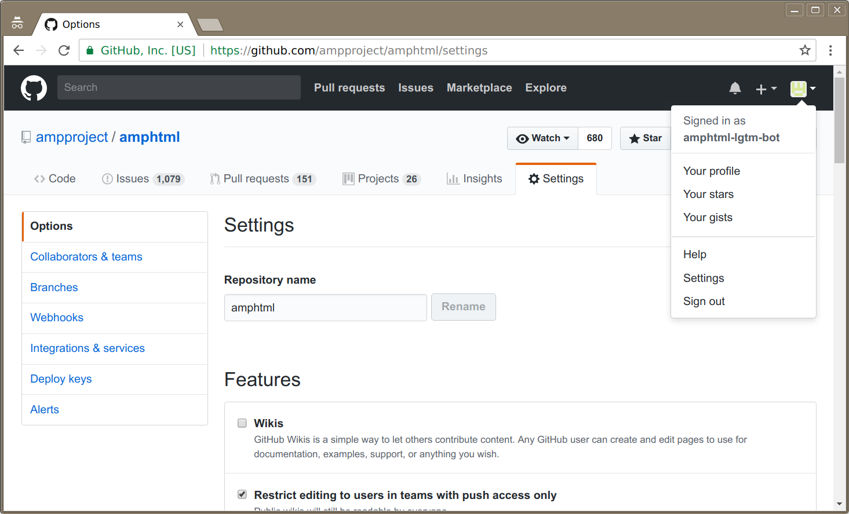Image resolution: width=849 pixels, height=514 pixels.
Task: Open the Chrome three-dot menu
Action: (x=830, y=50)
